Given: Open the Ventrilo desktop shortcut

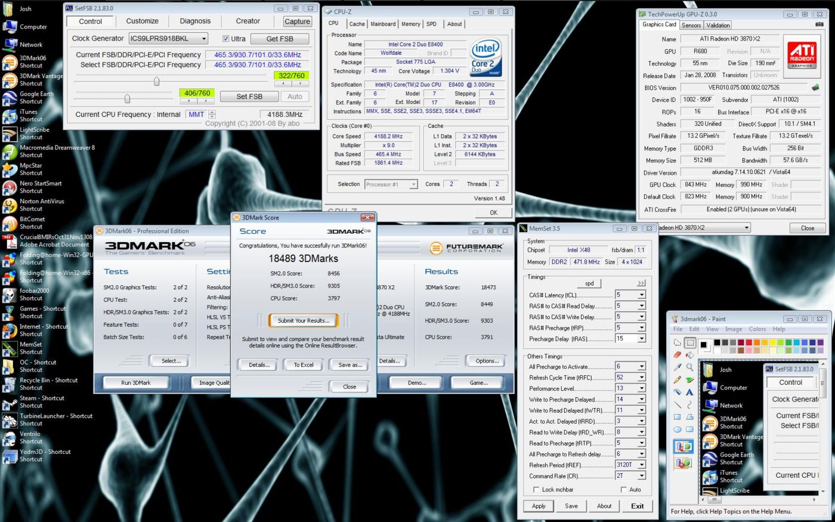Looking at the screenshot, I should click(22, 437).
